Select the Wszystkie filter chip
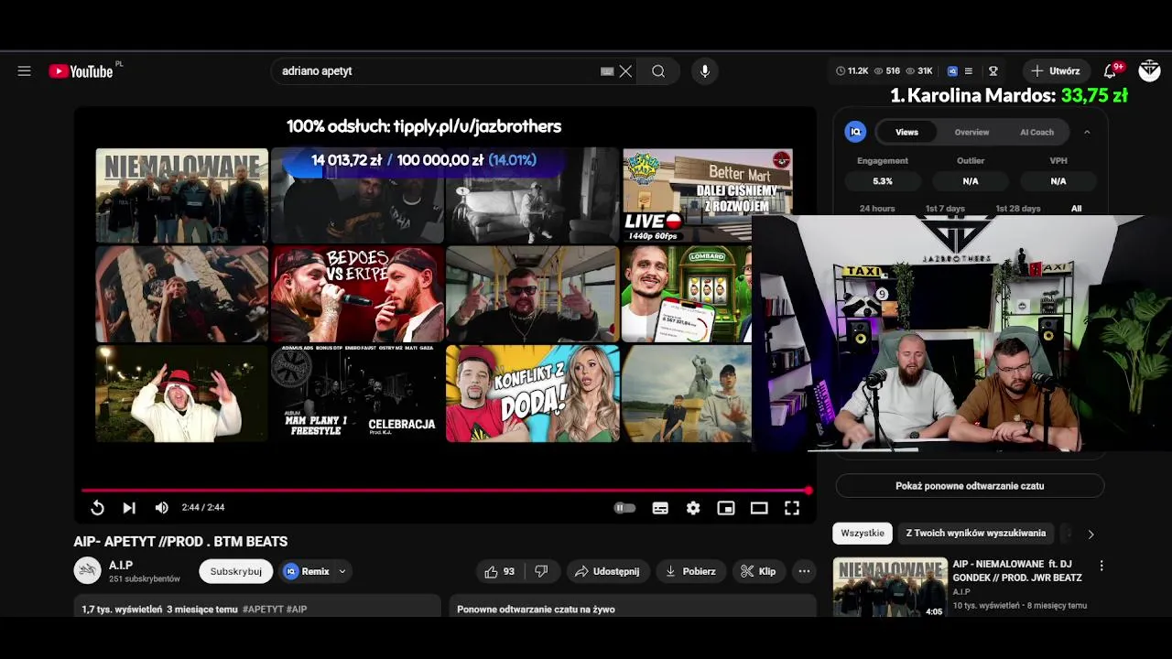Image resolution: width=1172 pixels, height=659 pixels. (x=863, y=533)
